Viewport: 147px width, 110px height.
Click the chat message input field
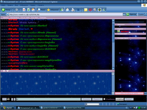[49, 99]
